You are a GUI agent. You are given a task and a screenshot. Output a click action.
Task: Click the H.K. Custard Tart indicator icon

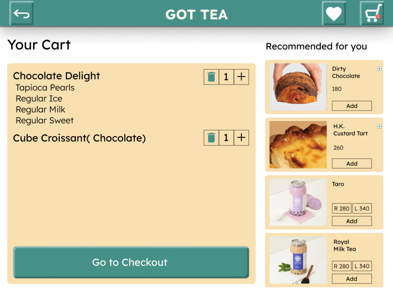click(379, 126)
